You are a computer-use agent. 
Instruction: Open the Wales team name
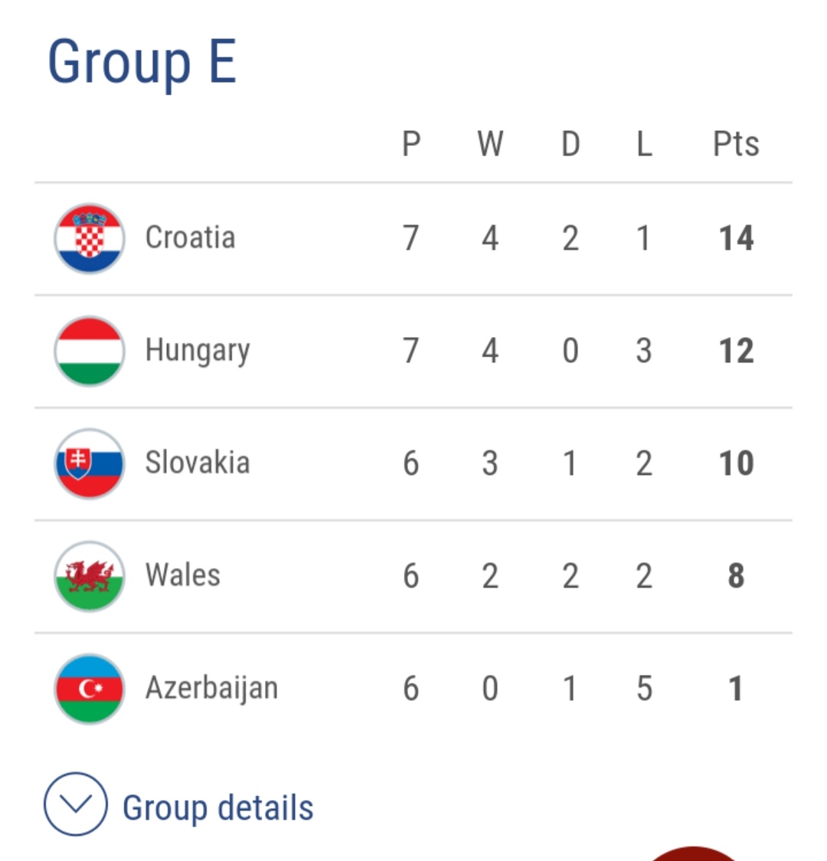(x=183, y=575)
